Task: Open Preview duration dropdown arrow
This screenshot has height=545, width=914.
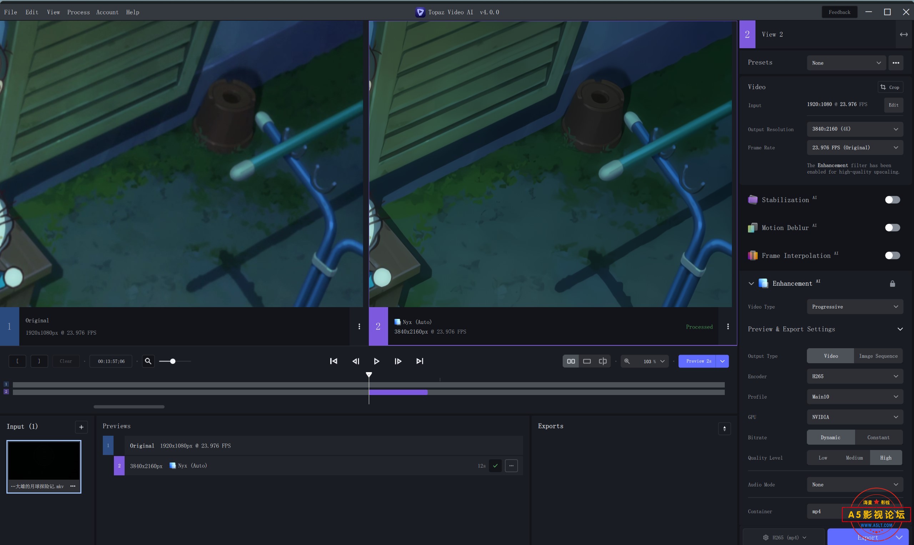Action: pyautogui.click(x=722, y=361)
